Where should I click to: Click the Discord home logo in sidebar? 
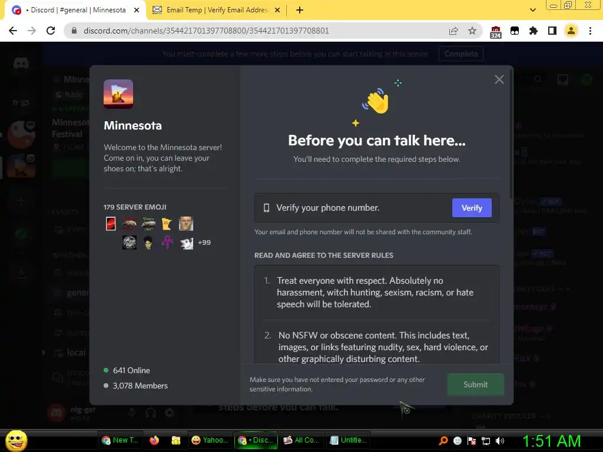click(x=21, y=62)
